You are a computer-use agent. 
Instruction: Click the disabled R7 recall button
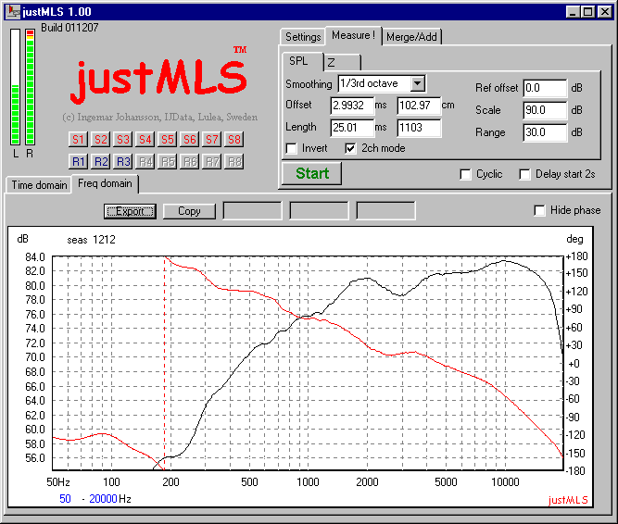(x=211, y=161)
